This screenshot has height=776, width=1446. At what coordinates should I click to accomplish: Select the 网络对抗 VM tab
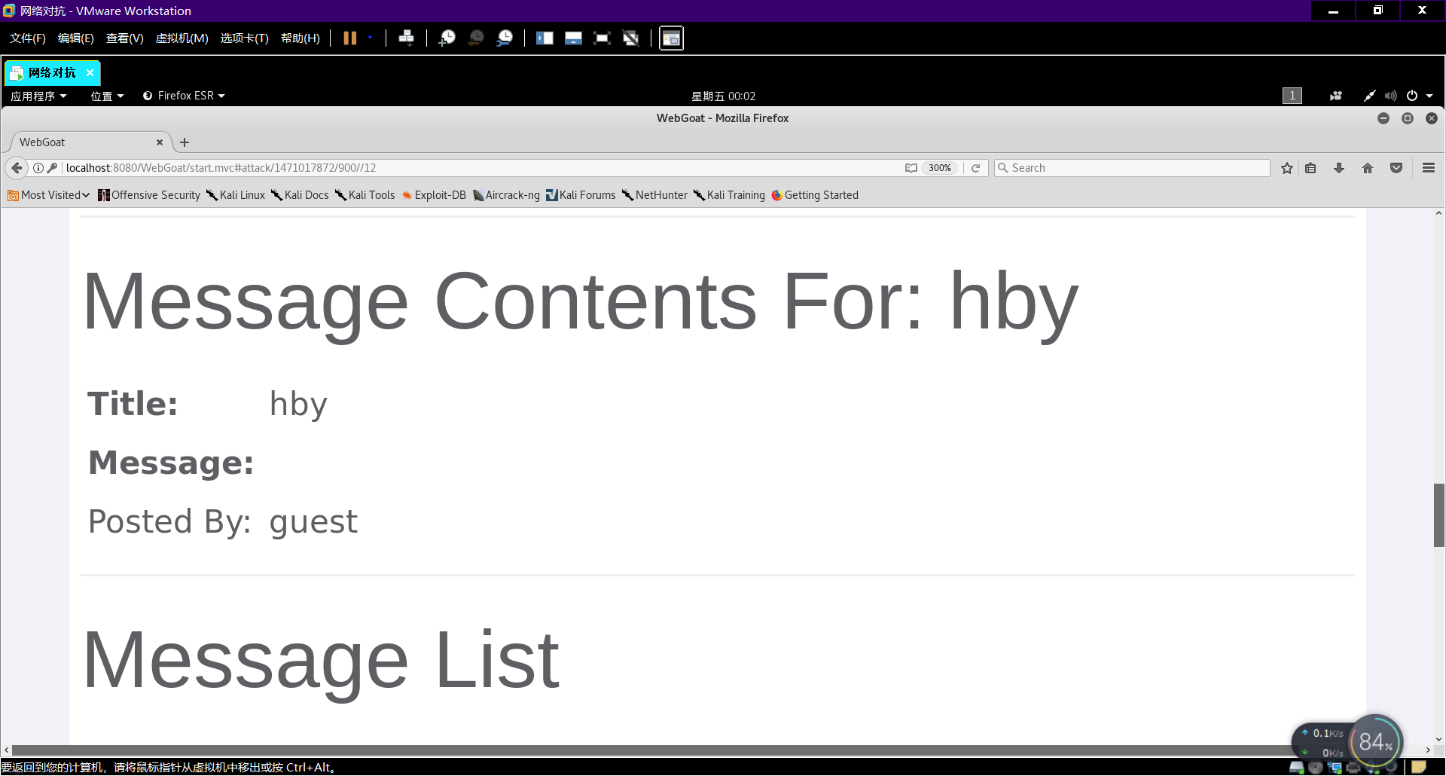pyautogui.click(x=52, y=73)
